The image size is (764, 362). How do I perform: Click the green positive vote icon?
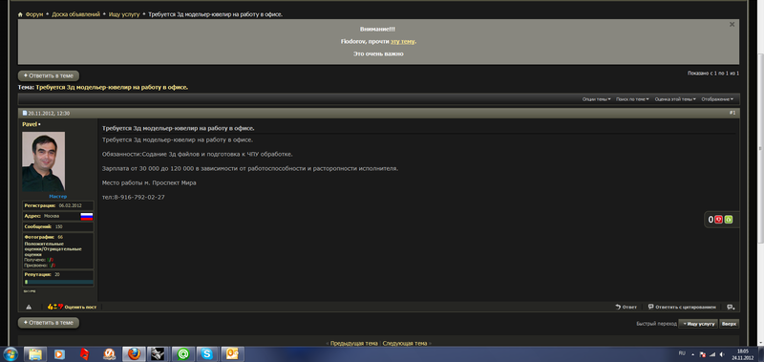pos(729,220)
